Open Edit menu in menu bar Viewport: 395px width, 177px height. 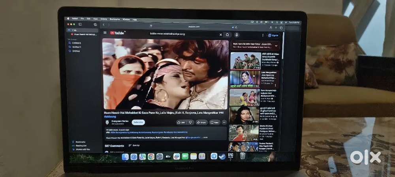[88, 19]
